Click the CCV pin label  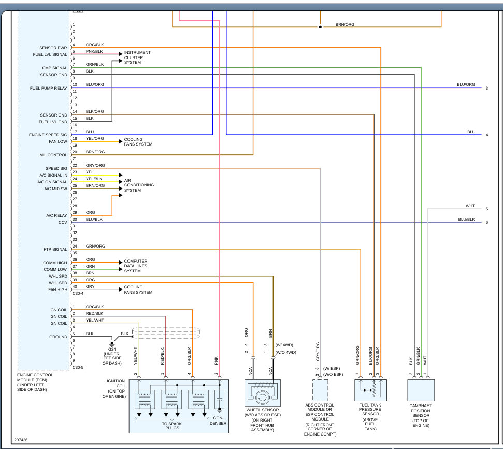point(63,222)
